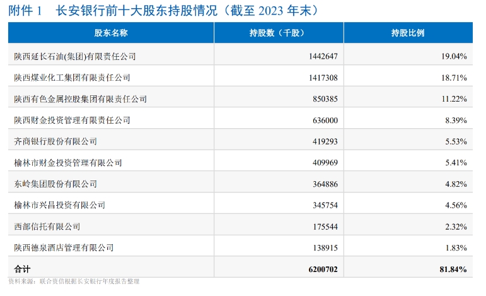Viewport: 486px width, 296px height.
Task: Click the percentage 4.56%
Action: point(456,205)
